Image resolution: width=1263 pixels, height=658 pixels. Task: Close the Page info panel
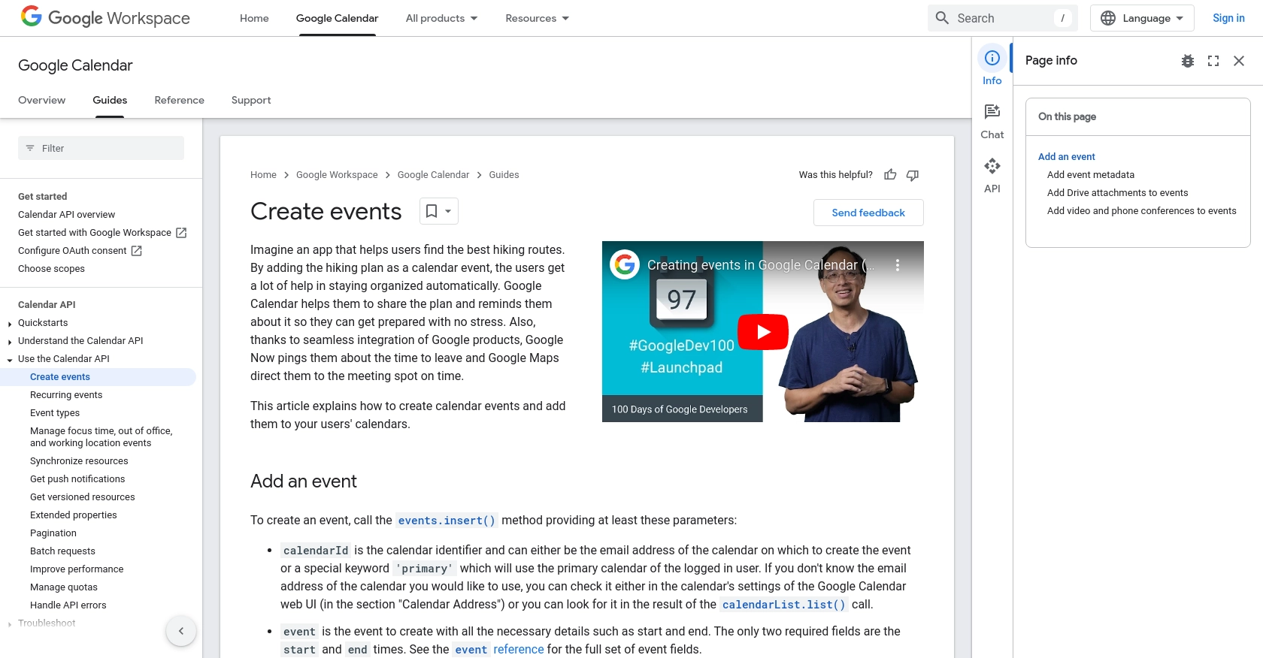pos(1239,61)
